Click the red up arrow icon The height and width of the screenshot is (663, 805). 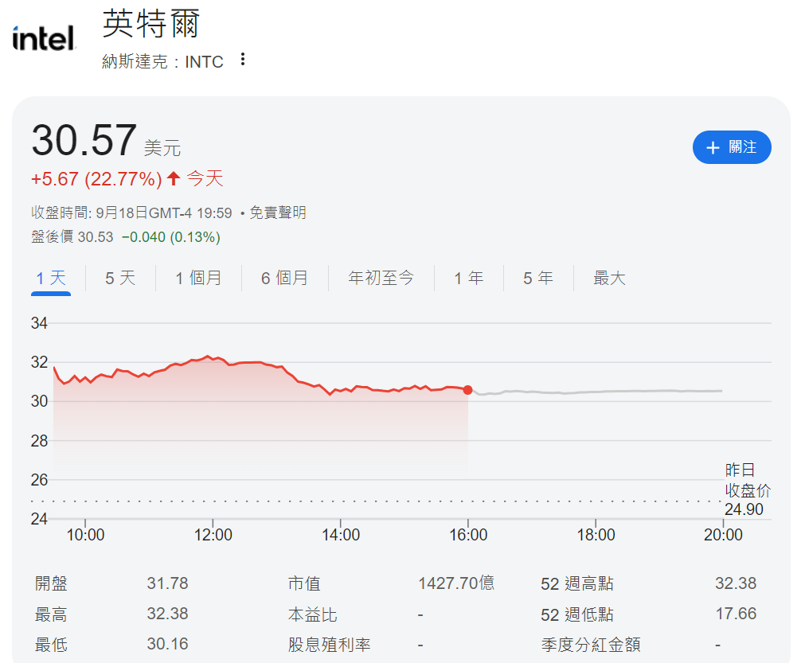coord(174,178)
